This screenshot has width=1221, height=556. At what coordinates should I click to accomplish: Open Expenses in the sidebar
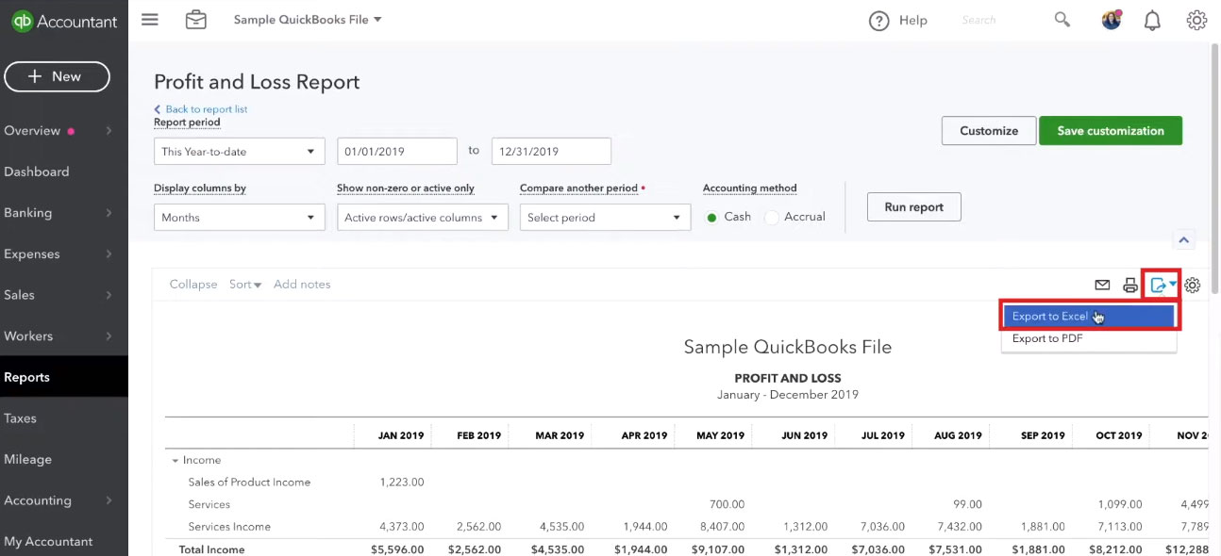(x=63, y=254)
